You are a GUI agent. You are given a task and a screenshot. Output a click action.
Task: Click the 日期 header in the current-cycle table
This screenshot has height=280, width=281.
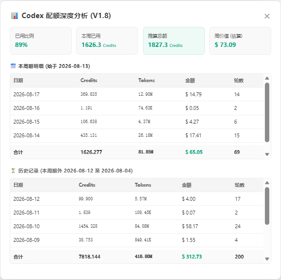[18, 81]
